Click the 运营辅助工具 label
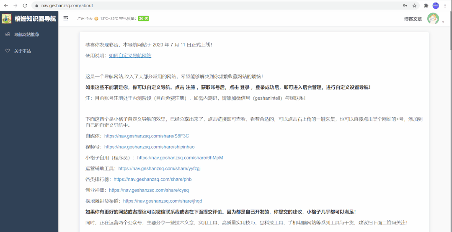The image size is (452, 232). click(x=100, y=168)
